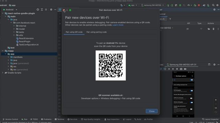Expand the Gradle Scripts node
Viewport: 220px width, 123px height.
point(3,73)
